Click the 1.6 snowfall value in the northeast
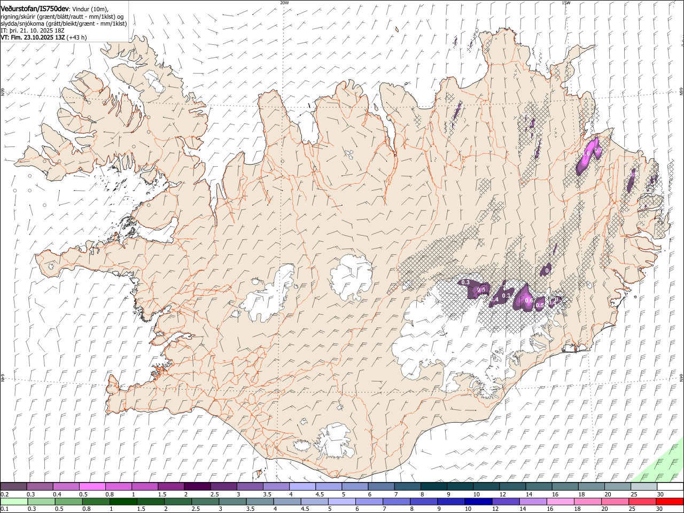Viewport: 684px width, 513px height. 586,154
